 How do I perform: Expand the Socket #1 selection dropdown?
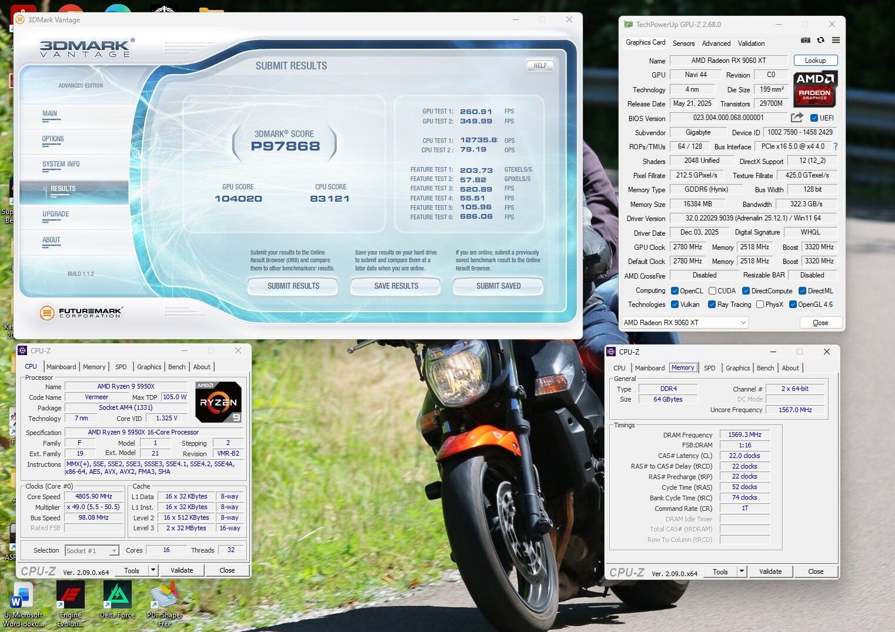pos(113,551)
